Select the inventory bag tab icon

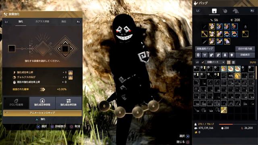(x=214, y=11)
